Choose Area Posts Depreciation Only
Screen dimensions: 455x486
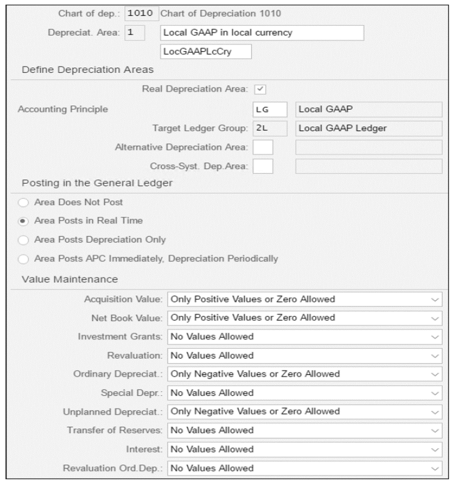23,240
